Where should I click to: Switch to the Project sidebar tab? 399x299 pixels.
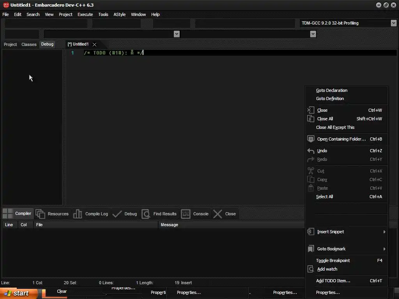(x=10, y=44)
